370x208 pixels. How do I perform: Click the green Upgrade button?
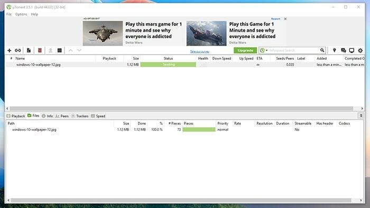click(x=245, y=50)
